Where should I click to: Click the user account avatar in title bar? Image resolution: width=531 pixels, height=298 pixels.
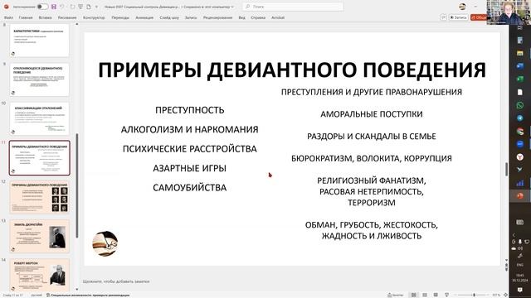[x=462, y=7]
